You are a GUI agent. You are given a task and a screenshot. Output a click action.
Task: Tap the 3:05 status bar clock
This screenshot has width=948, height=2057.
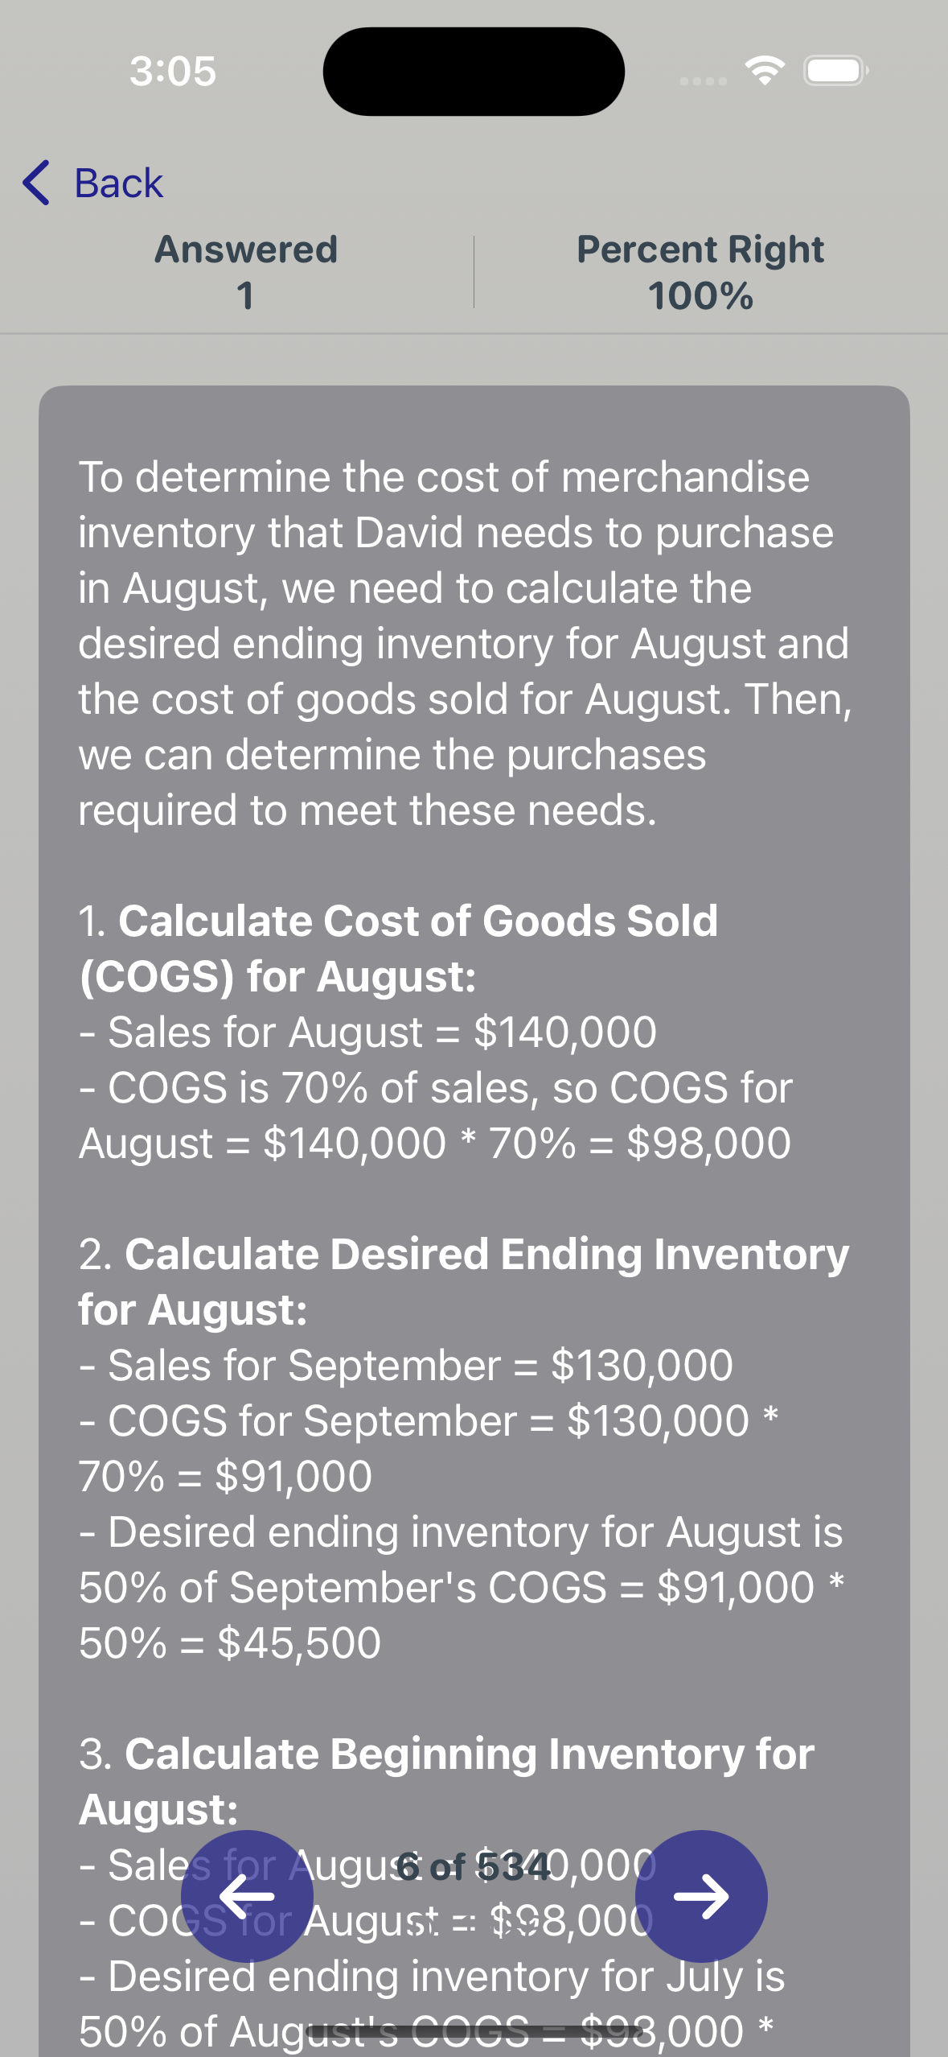[x=173, y=71]
